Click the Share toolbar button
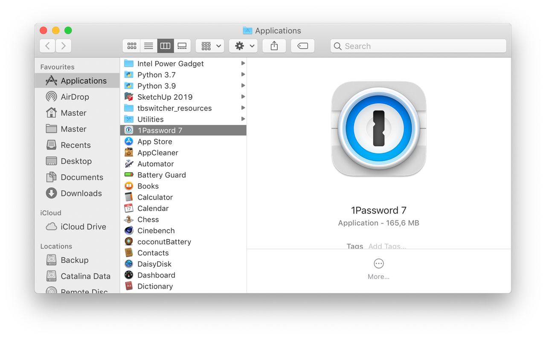 coord(274,46)
